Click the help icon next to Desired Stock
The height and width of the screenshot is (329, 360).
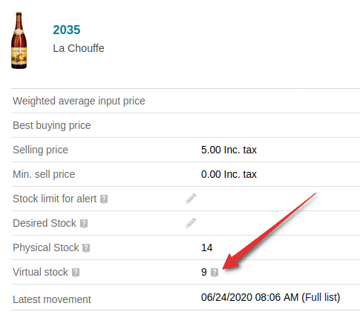tap(84, 224)
